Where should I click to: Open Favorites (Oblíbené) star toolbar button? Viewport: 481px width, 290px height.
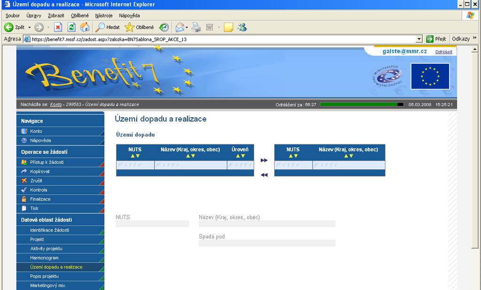point(139,27)
